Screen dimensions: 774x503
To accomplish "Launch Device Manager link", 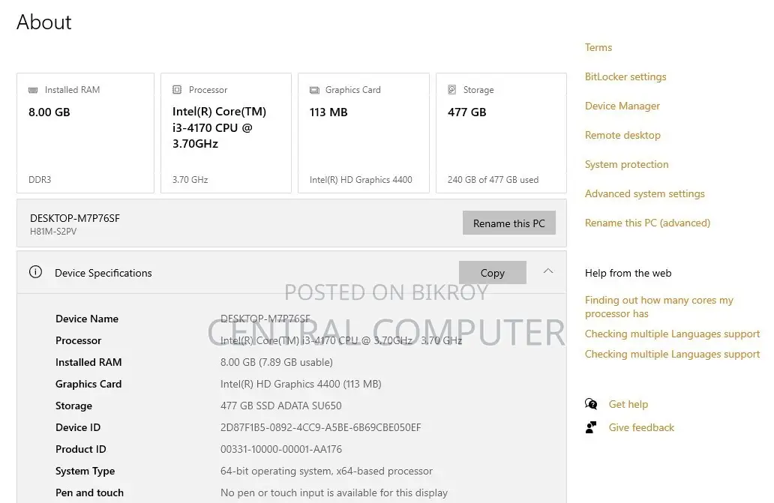I will tap(622, 106).
